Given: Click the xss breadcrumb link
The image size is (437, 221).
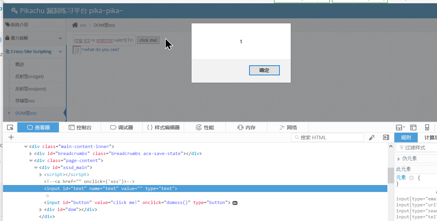Looking at the screenshot, I should (83, 25).
